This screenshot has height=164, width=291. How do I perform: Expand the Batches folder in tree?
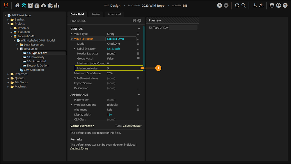tap(8, 20)
